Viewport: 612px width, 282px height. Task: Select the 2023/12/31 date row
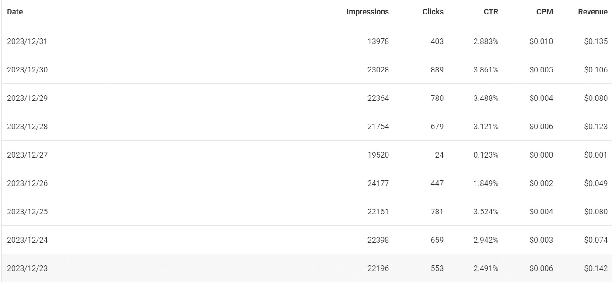click(27, 41)
